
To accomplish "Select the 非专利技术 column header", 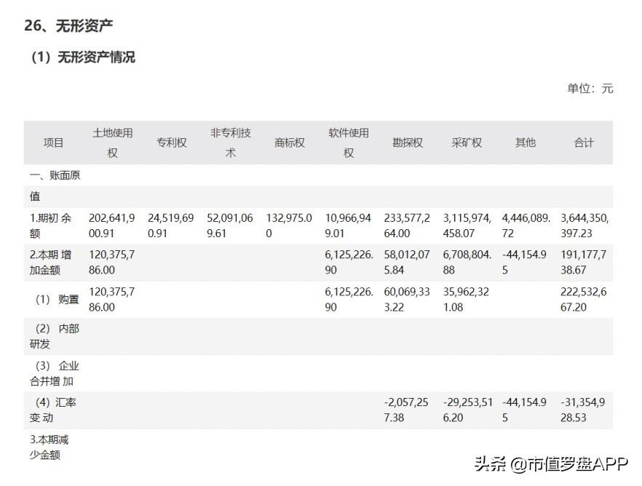I will tap(229, 143).
